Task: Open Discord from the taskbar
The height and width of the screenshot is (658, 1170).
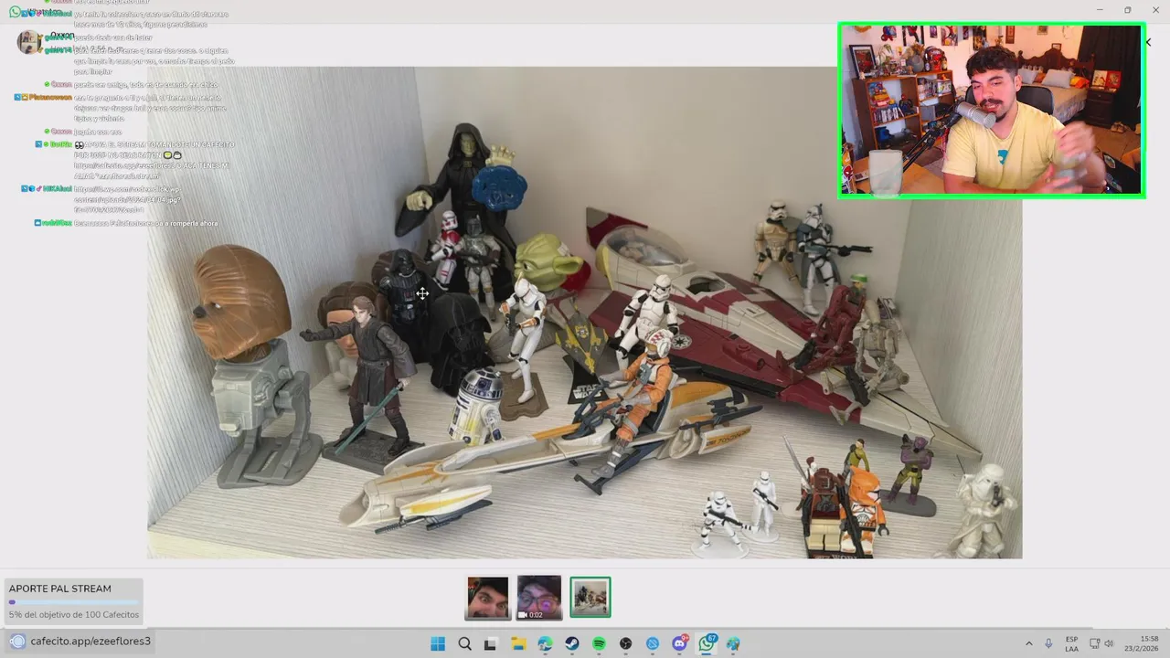Action: [680, 643]
